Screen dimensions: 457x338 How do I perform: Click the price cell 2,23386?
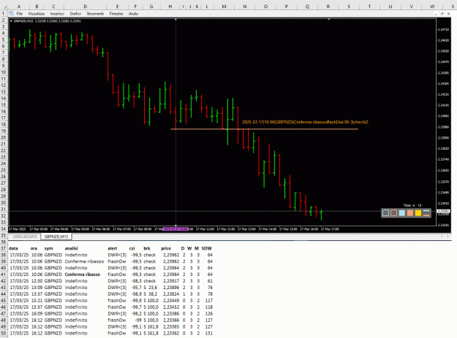click(x=171, y=314)
